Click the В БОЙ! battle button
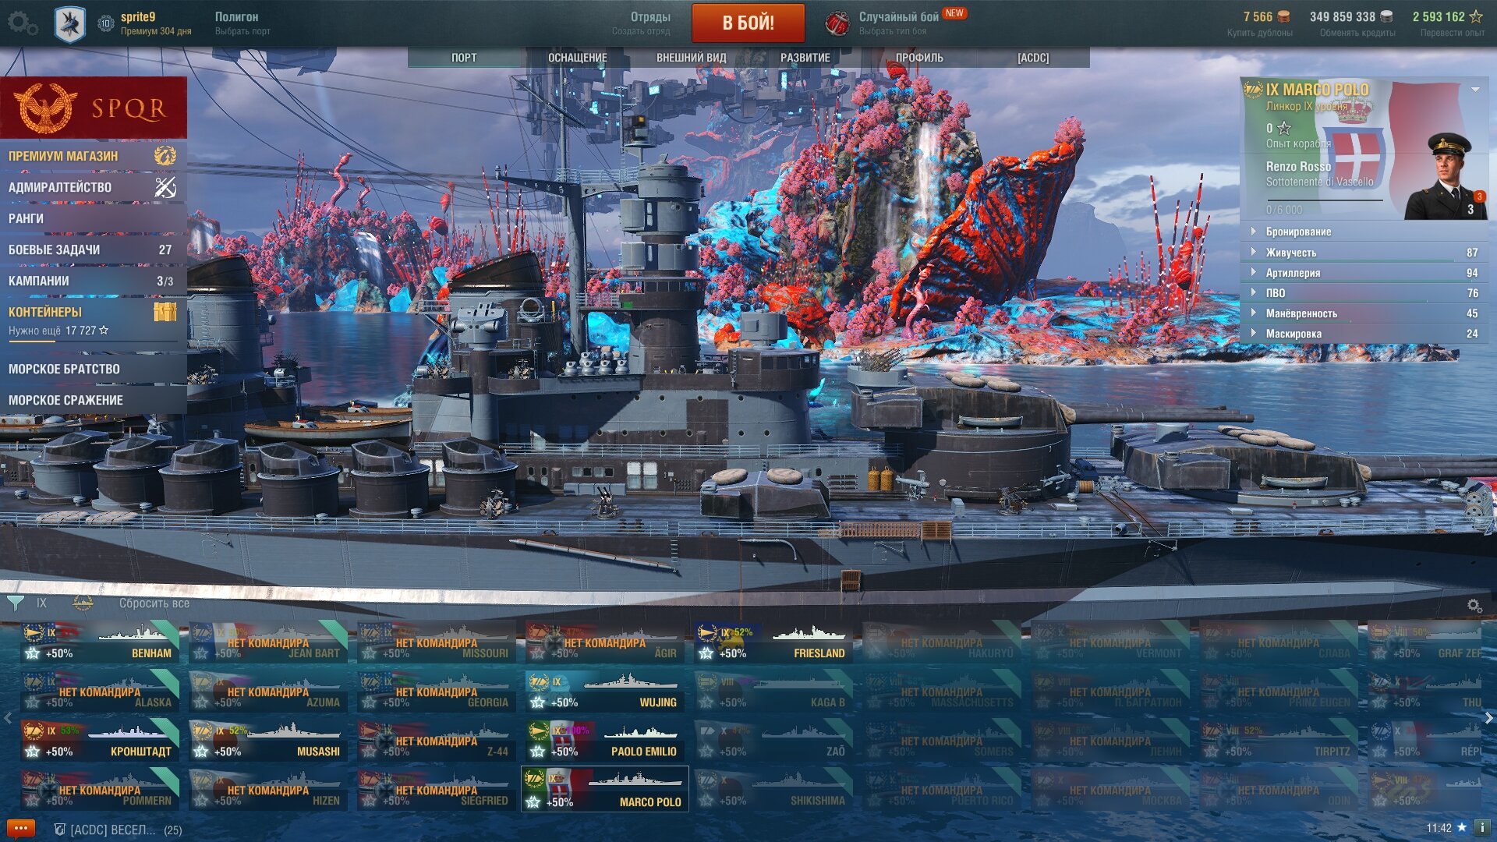 coord(748,23)
